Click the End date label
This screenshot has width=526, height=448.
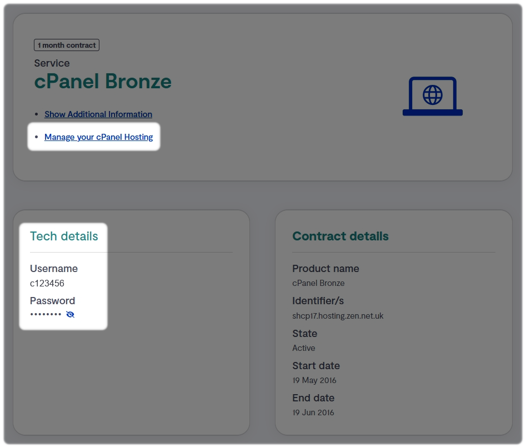coord(313,397)
